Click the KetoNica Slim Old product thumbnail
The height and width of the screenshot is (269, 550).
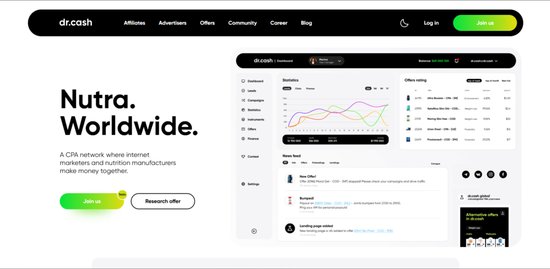pyautogui.click(x=408, y=108)
